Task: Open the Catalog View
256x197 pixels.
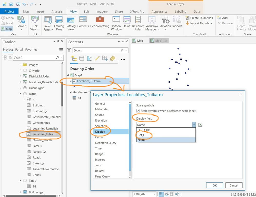Action: pyautogui.click(x=71, y=23)
